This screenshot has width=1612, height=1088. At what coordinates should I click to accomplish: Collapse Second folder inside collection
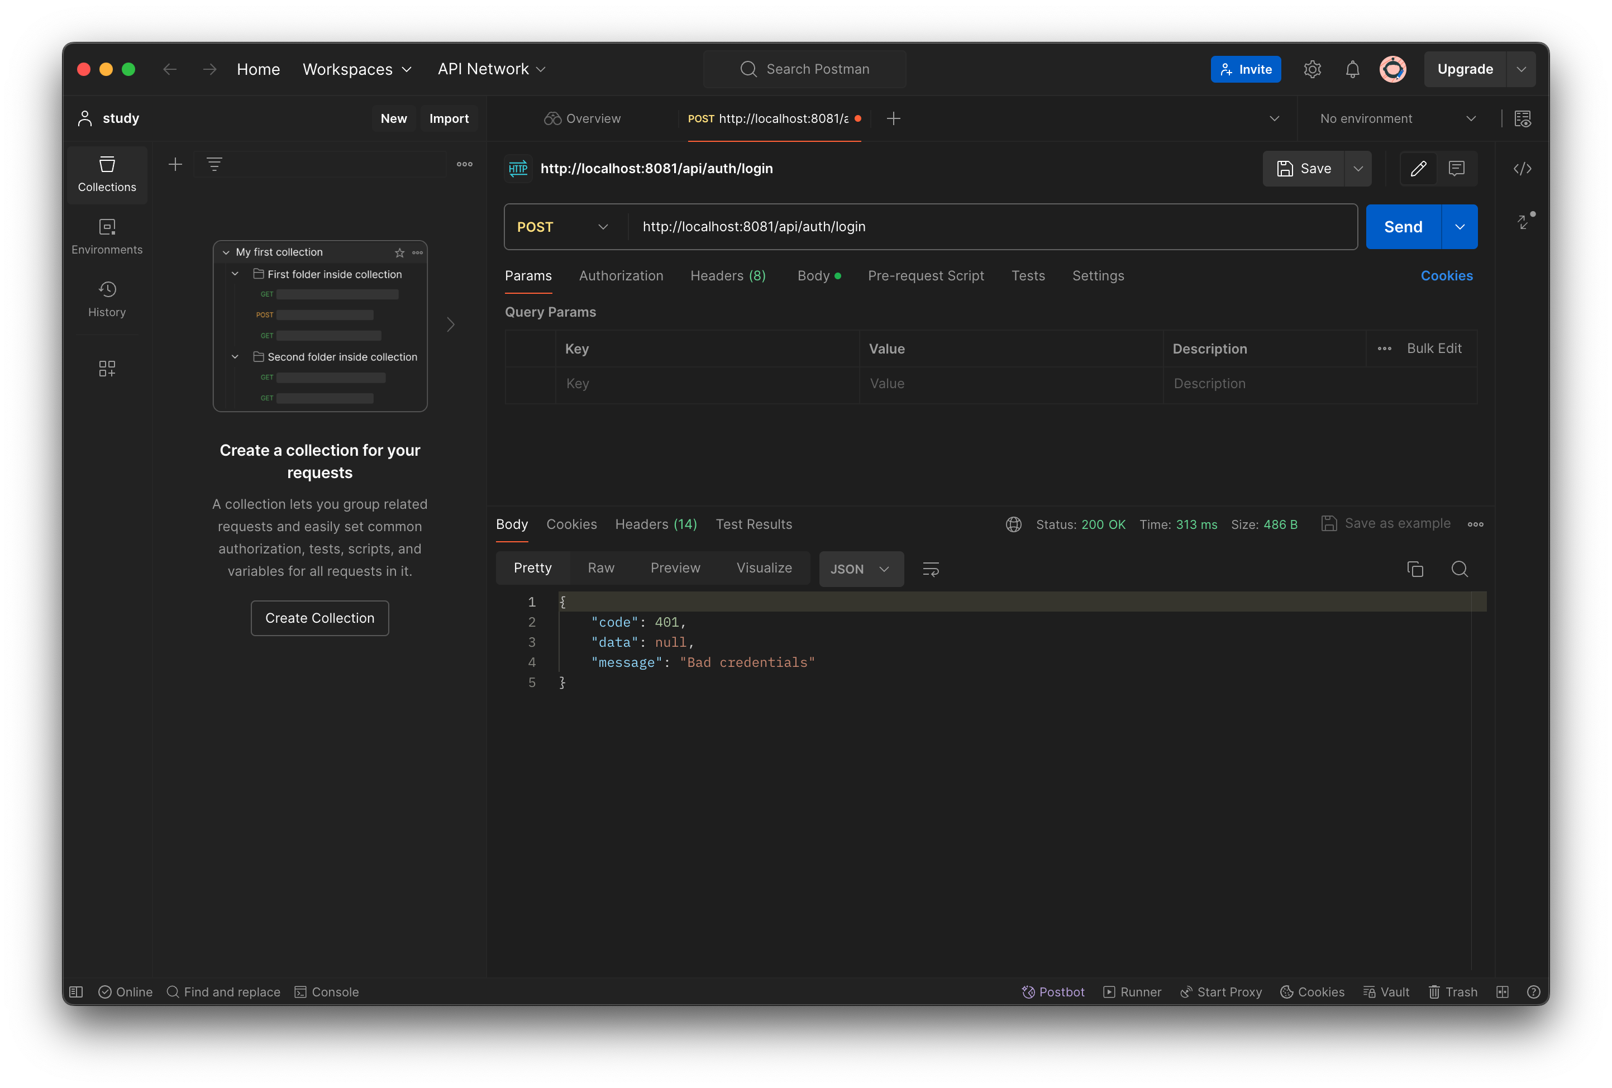[235, 356]
